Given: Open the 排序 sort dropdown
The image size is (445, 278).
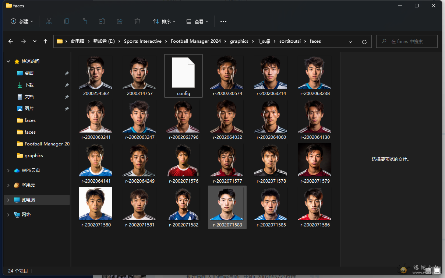Looking at the screenshot, I should 164,21.
